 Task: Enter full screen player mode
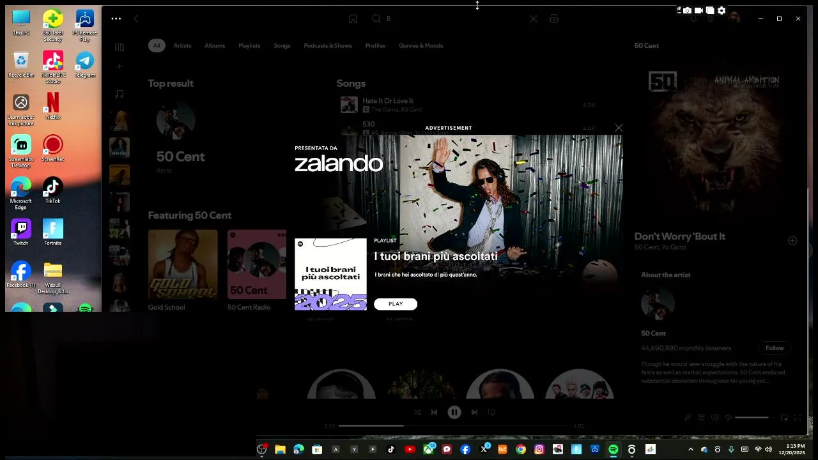coord(798,417)
